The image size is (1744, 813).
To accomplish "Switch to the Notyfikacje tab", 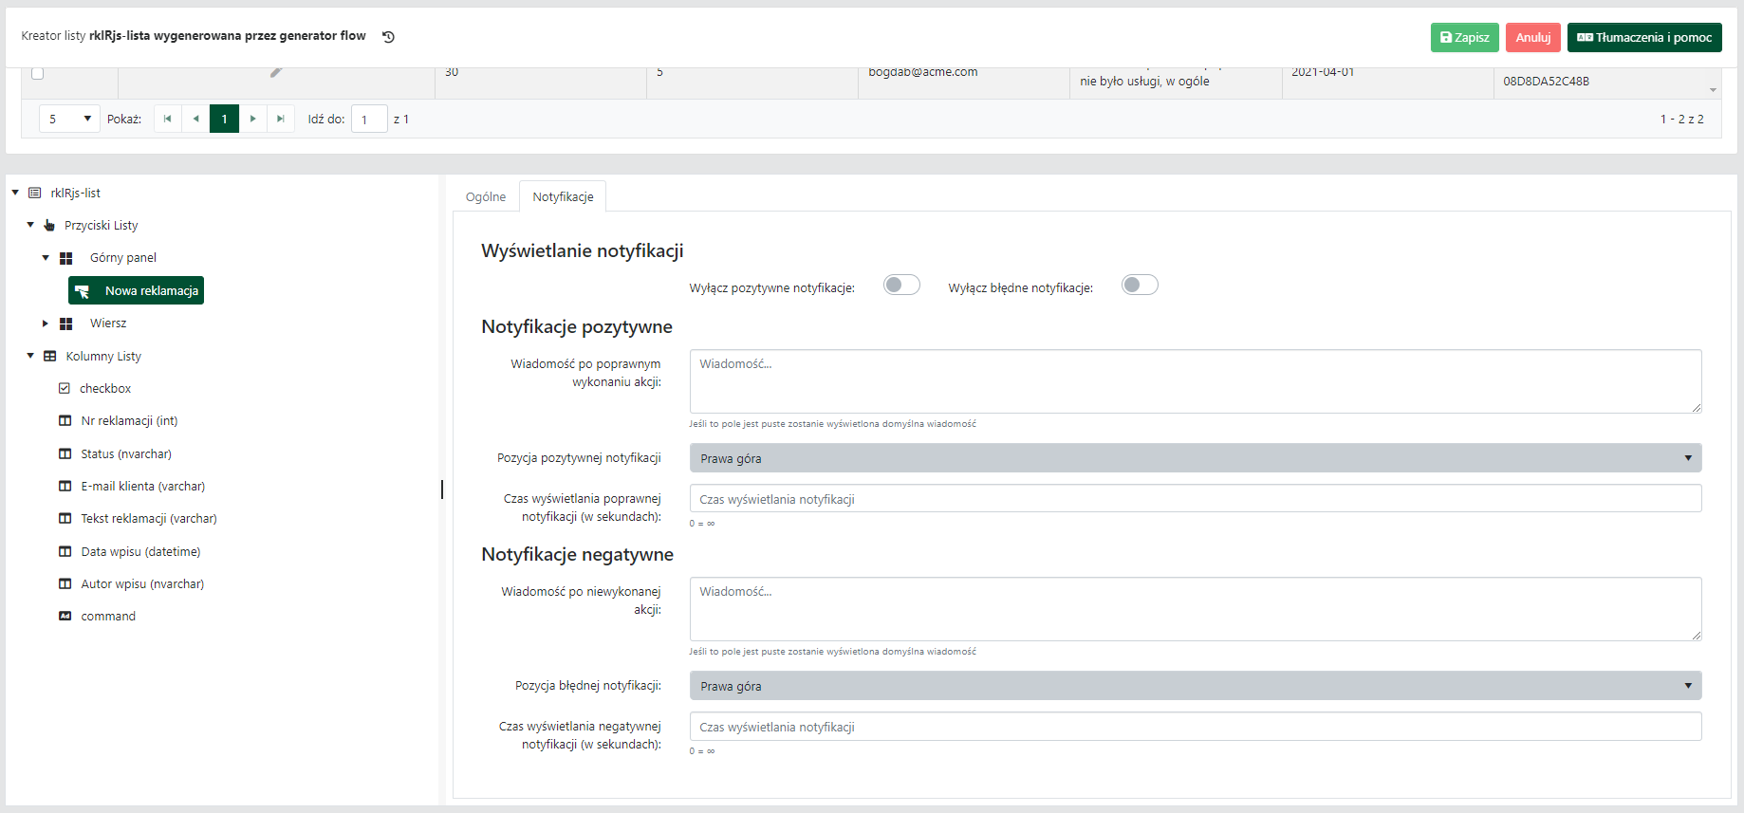I will [563, 196].
